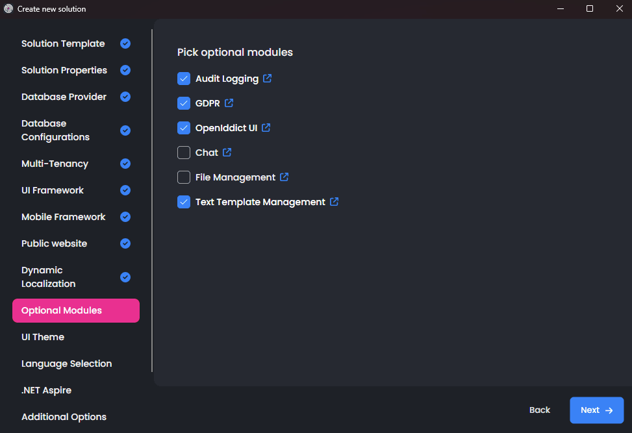The width and height of the screenshot is (632, 433).
Task: Enable the File Management module
Action: [x=184, y=177]
